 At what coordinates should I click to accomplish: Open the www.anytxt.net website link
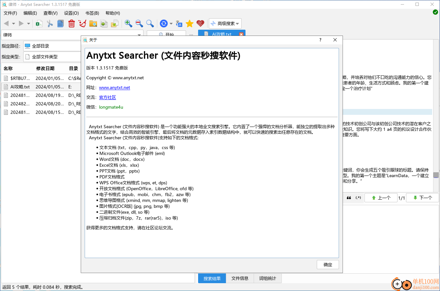tap(114, 87)
